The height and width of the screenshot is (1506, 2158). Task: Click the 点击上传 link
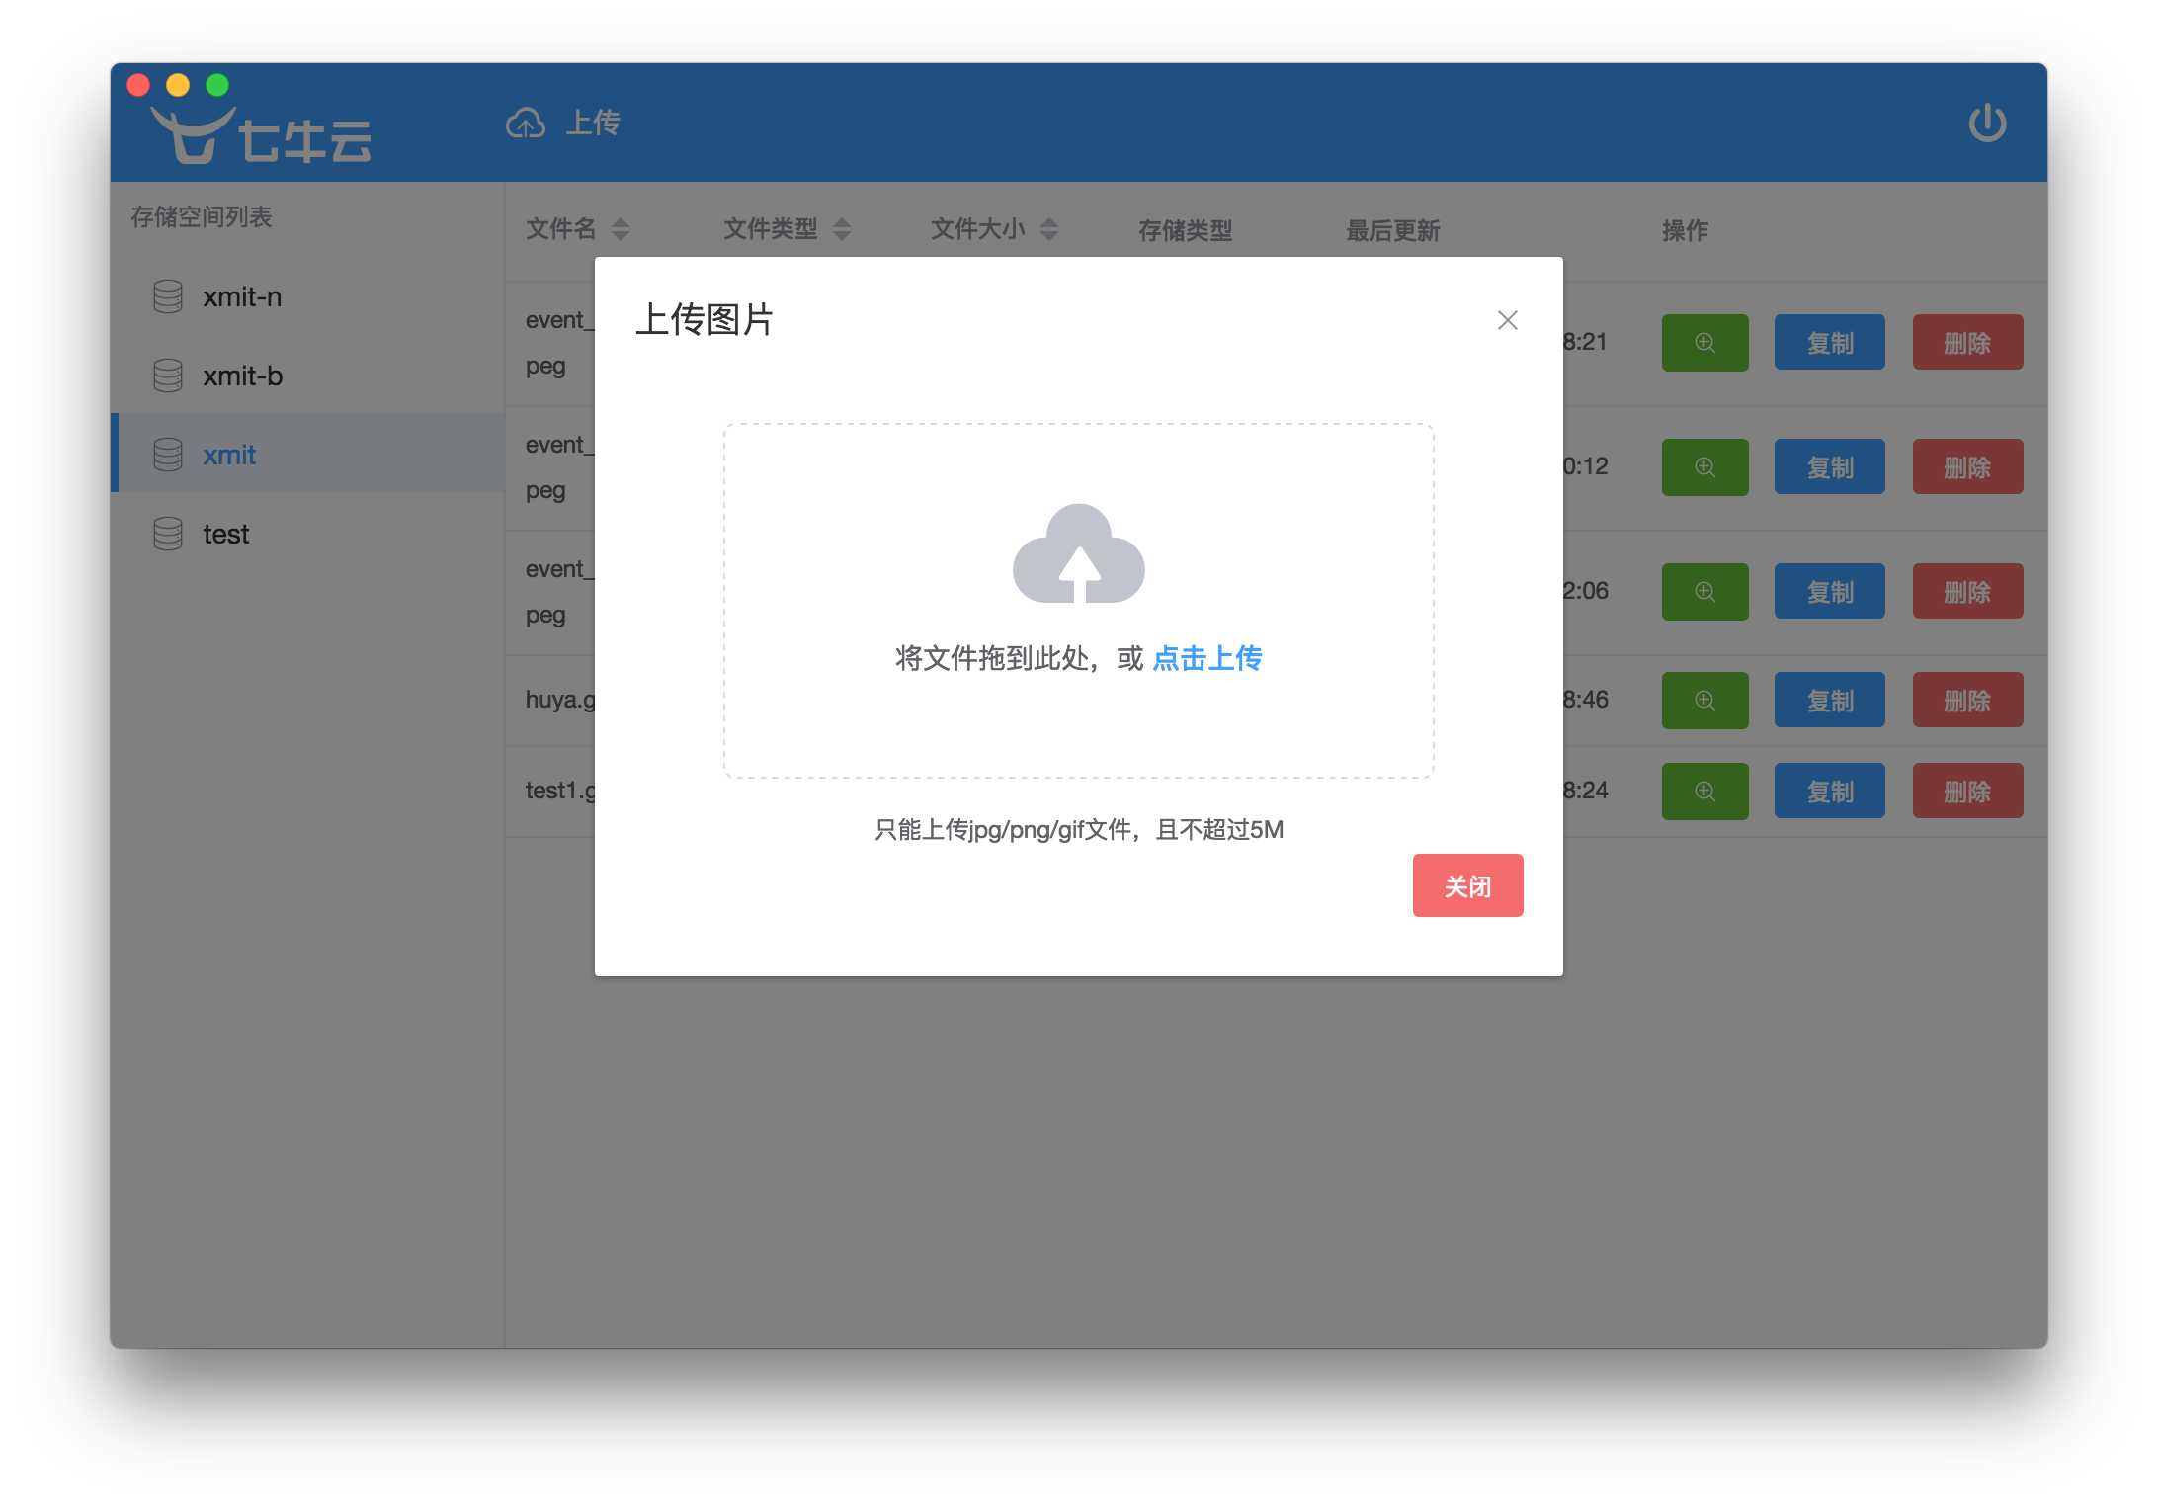(x=1206, y=658)
